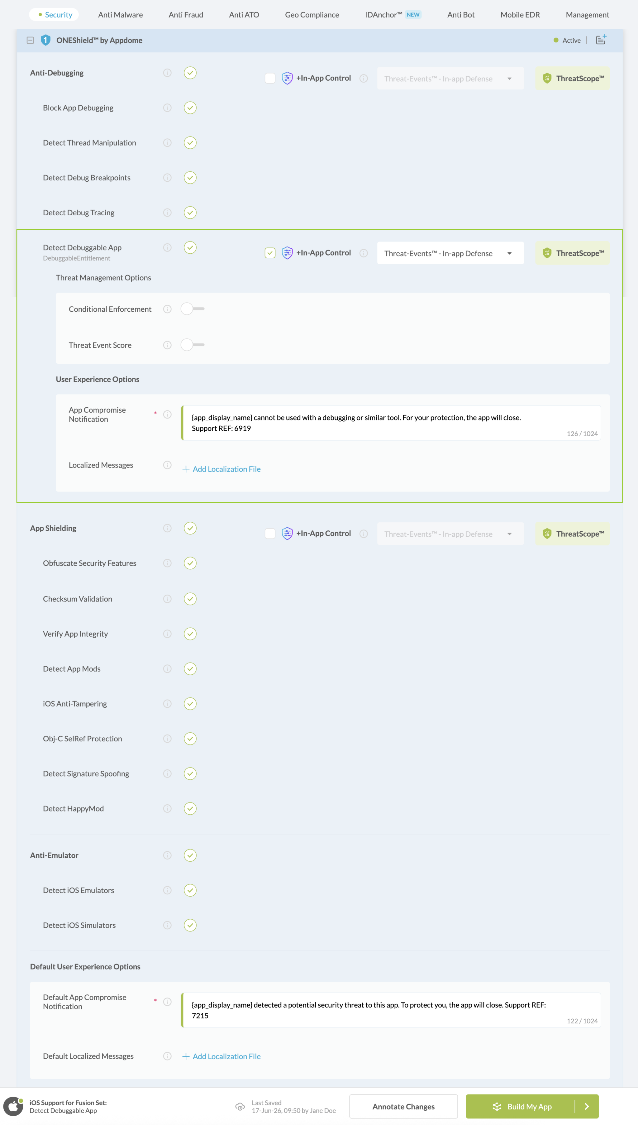
Task: Click the Annotate Changes button
Action: click(403, 1107)
